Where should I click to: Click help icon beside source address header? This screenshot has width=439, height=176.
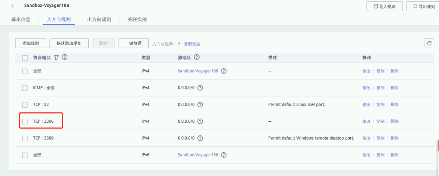[x=197, y=57]
